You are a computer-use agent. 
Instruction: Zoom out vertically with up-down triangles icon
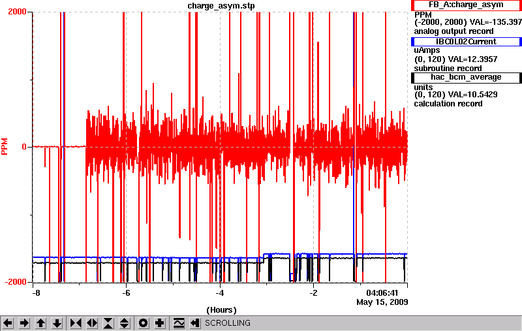point(125,323)
